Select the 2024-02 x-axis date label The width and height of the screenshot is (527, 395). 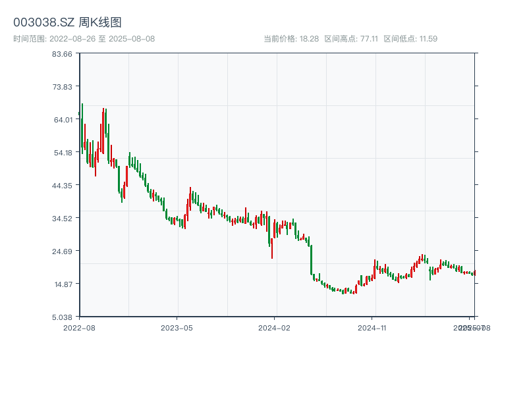click(275, 327)
